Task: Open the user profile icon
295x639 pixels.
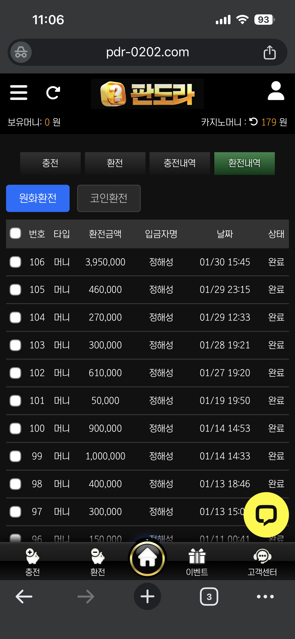Action: [x=276, y=91]
